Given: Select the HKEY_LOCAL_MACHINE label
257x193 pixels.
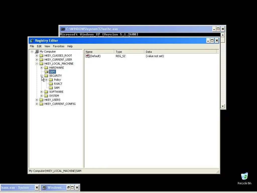Looking at the screenshot, I should click(59, 64).
